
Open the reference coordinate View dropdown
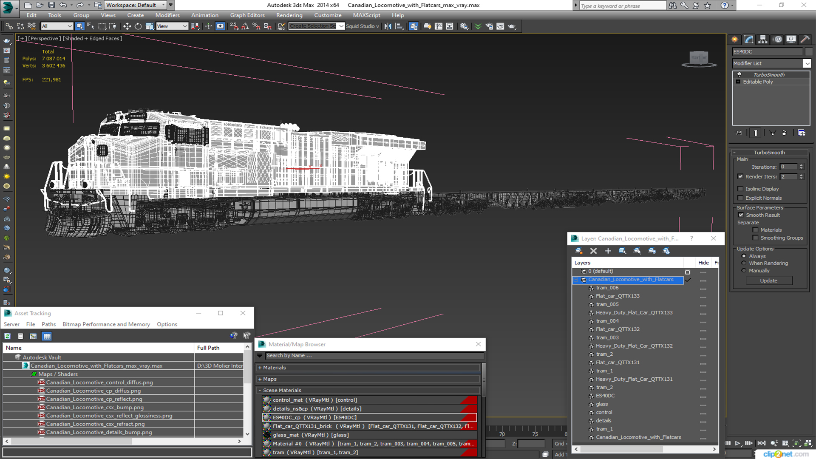172,26
